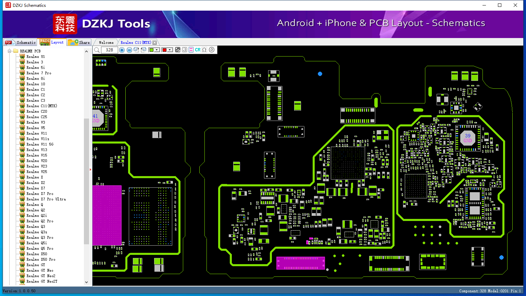The width and height of the screenshot is (526, 296).
Task: Select Realme C3 entry
Action: pyautogui.click(x=36, y=100)
